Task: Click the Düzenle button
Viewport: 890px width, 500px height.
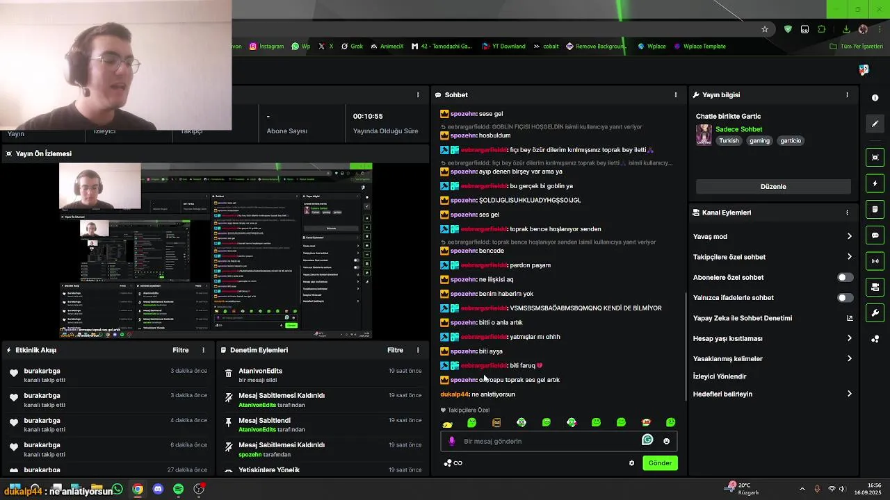Action: [773, 186]
